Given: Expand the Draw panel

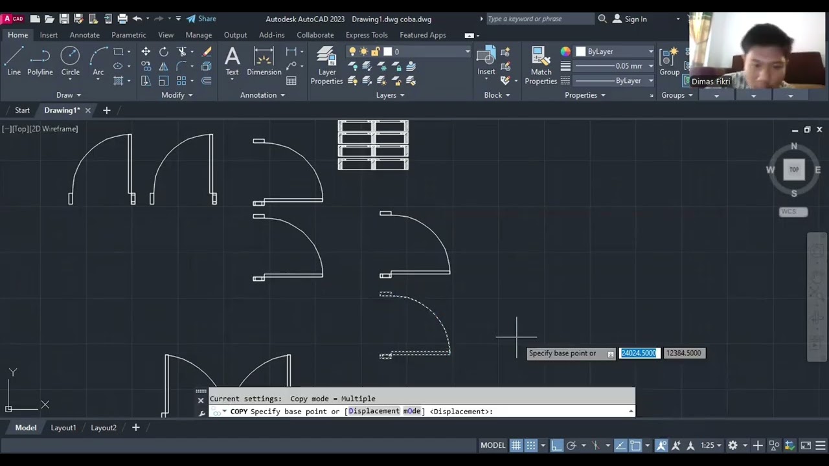Looking at the screenshot, I should (69, 95).
